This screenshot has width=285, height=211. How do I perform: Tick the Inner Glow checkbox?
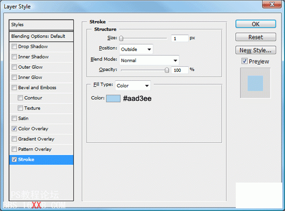pos(14,77)
